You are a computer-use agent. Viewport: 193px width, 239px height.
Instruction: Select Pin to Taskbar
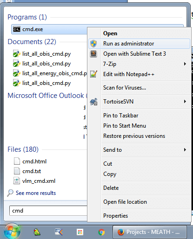(121, 116)
